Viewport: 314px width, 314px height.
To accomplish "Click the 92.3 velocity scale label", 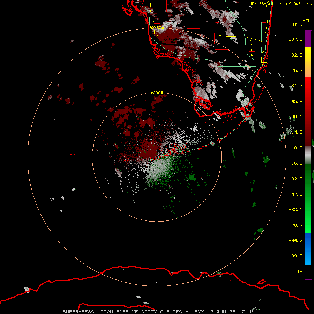I will click(297, 55).
